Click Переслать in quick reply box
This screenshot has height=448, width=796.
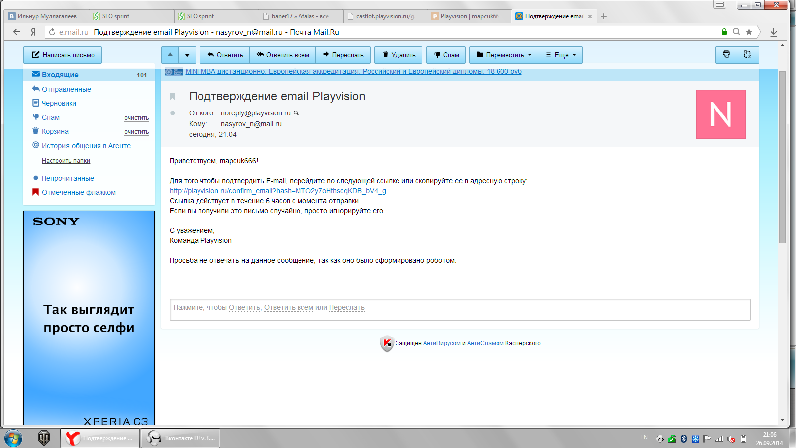click(347, 308)
